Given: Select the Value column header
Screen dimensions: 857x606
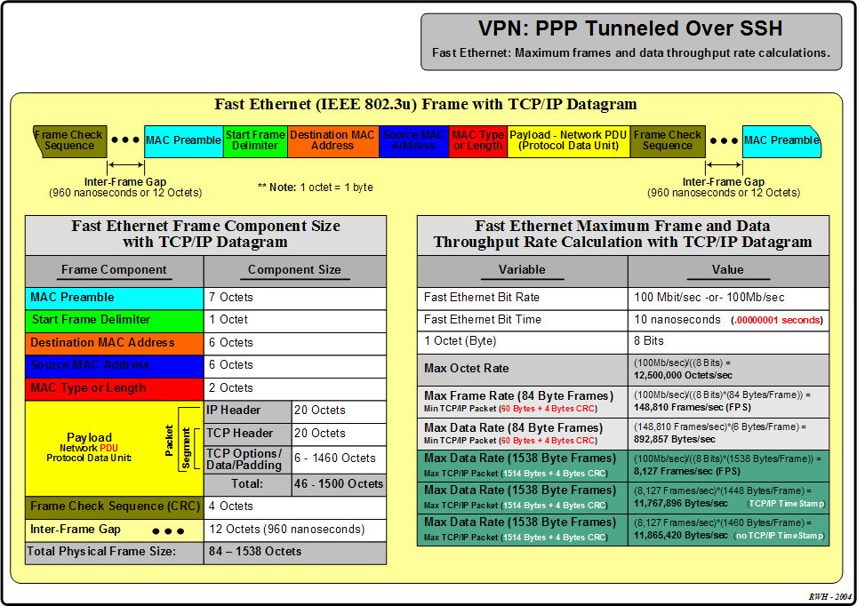Looking at the screenshot, I should (727, 270).
